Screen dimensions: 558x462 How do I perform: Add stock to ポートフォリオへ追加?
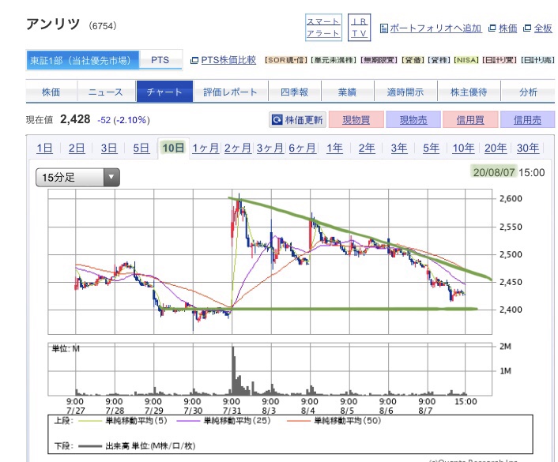point(435,28)
